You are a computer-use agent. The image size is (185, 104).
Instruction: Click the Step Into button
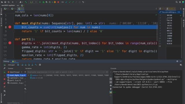click(26, 65)
